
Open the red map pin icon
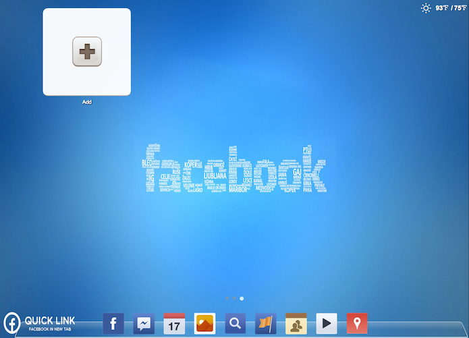357,323
